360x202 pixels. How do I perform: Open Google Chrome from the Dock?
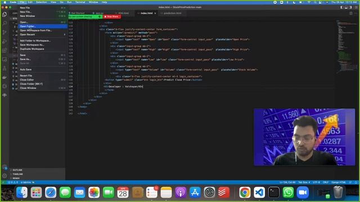pos(245,192)
